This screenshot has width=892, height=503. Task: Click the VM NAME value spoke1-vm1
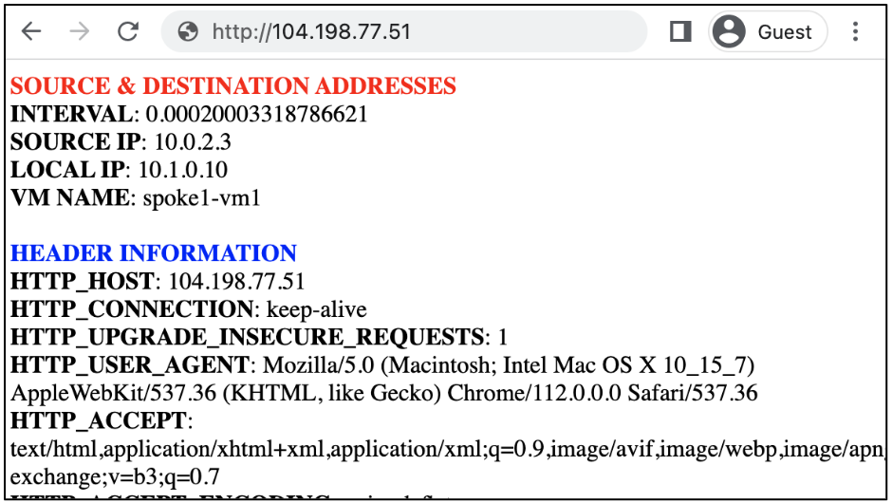(x=201, y=197)
